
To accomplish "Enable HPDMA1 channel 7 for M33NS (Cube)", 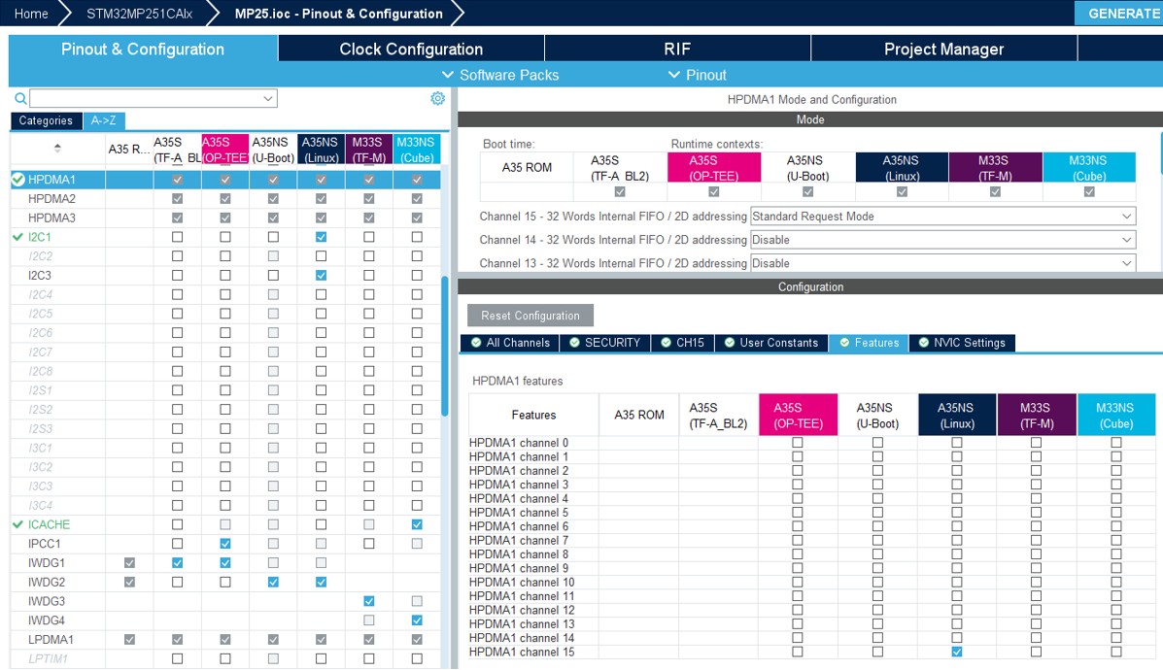I will click(x=1116, y=540).
